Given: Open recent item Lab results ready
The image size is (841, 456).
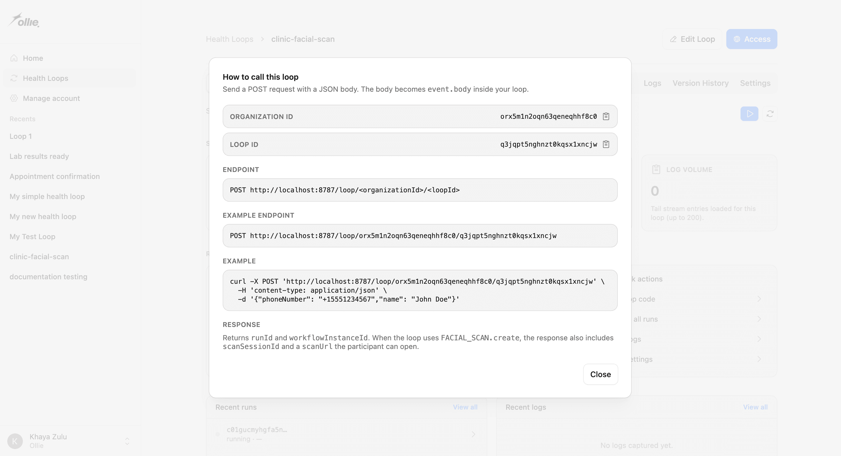Looking at the screenshot, I should 39,156.
